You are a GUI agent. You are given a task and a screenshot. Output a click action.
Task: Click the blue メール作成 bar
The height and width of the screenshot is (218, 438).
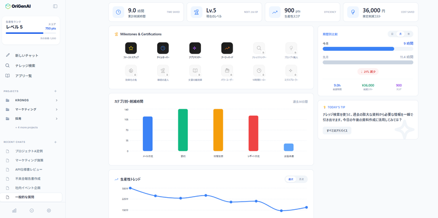[147, 134]
